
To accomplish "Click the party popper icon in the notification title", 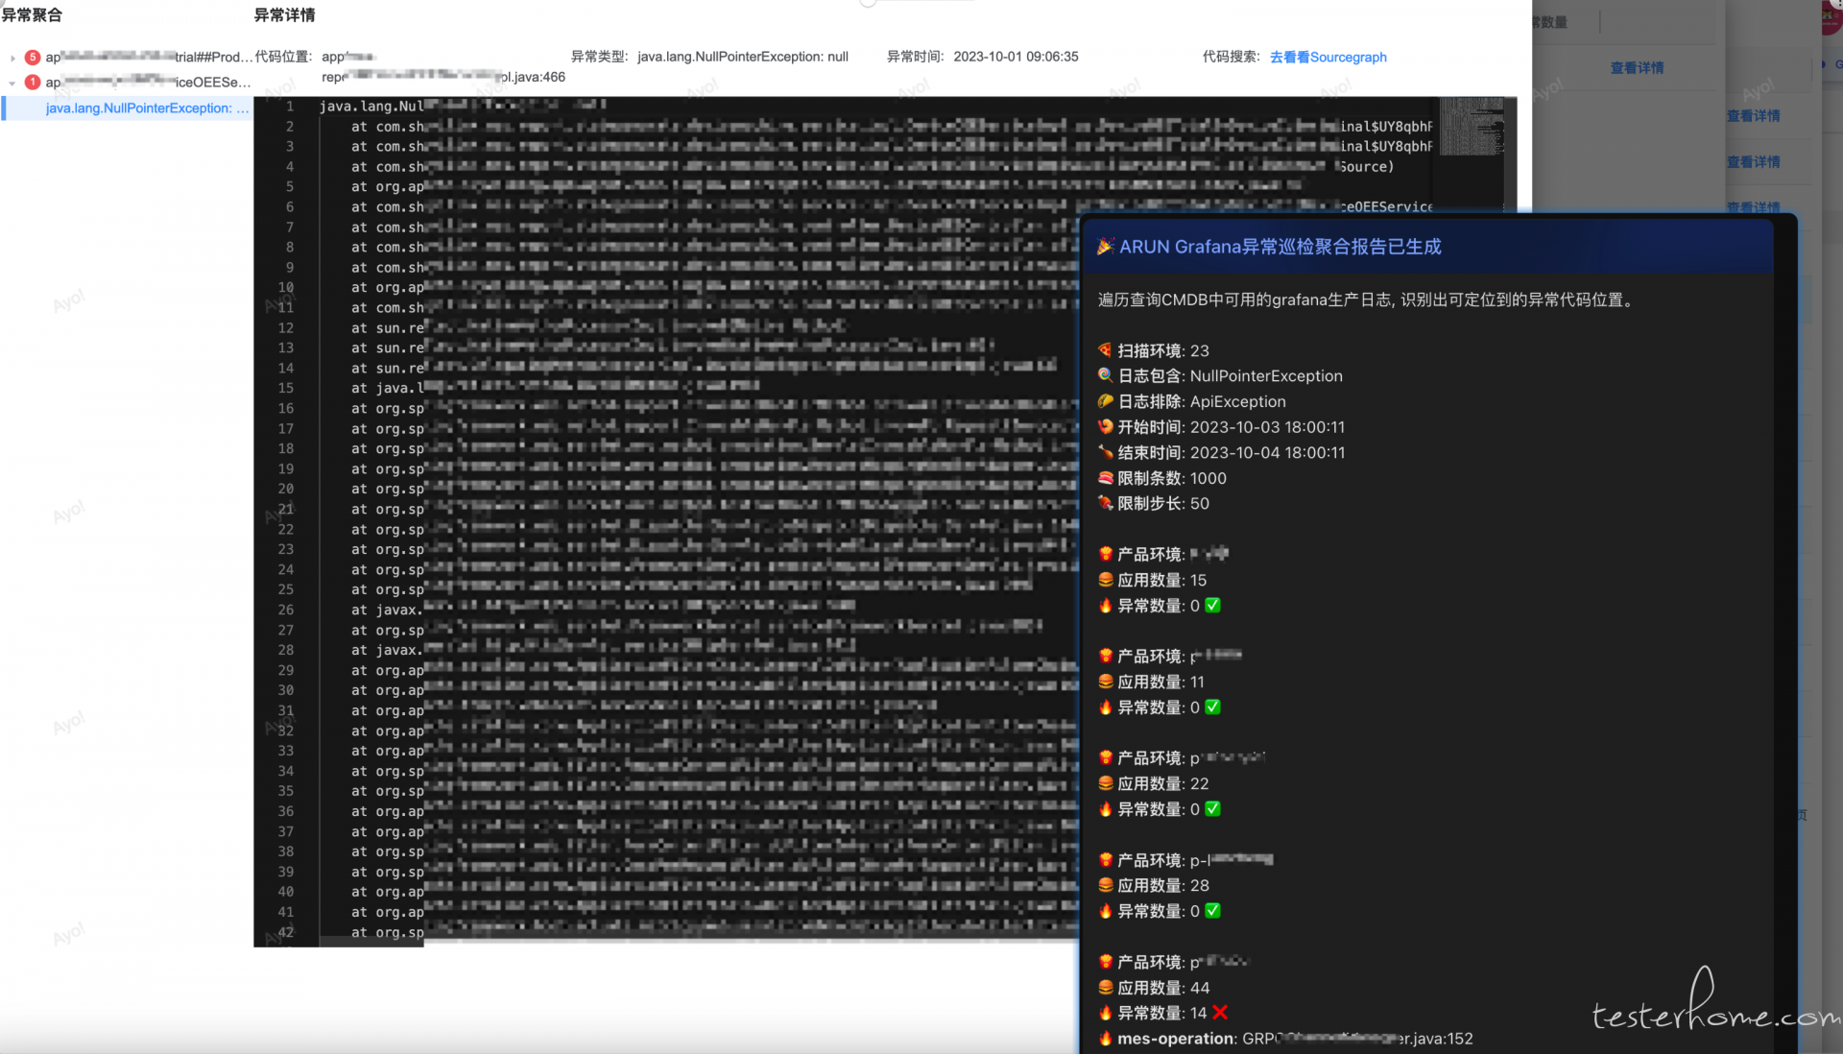I will click(x=1106, y=247).
